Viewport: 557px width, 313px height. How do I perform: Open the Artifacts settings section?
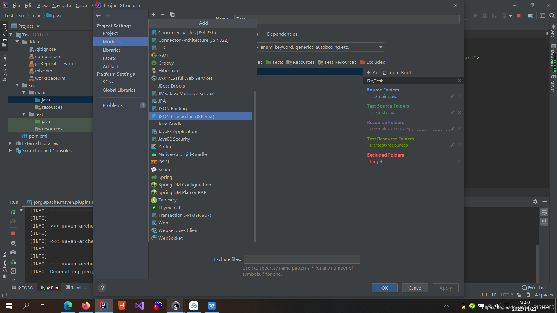pos(120,66)
